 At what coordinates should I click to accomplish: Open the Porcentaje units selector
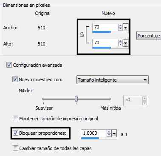coord(149,36)
